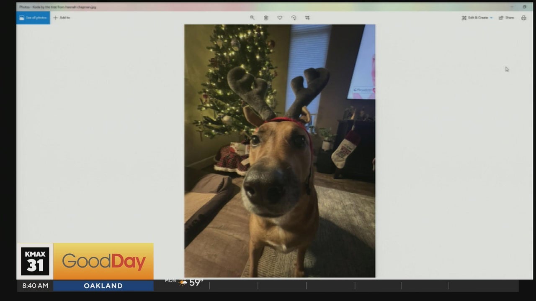Screen dimensions: 536x301
Task: Click the Share button
Action: 506,18
